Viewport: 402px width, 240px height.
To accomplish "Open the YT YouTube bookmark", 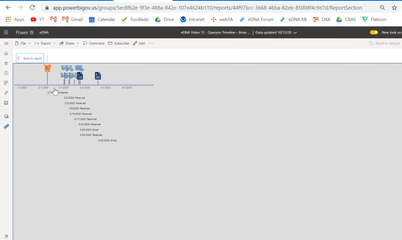I will pos(37,20).
